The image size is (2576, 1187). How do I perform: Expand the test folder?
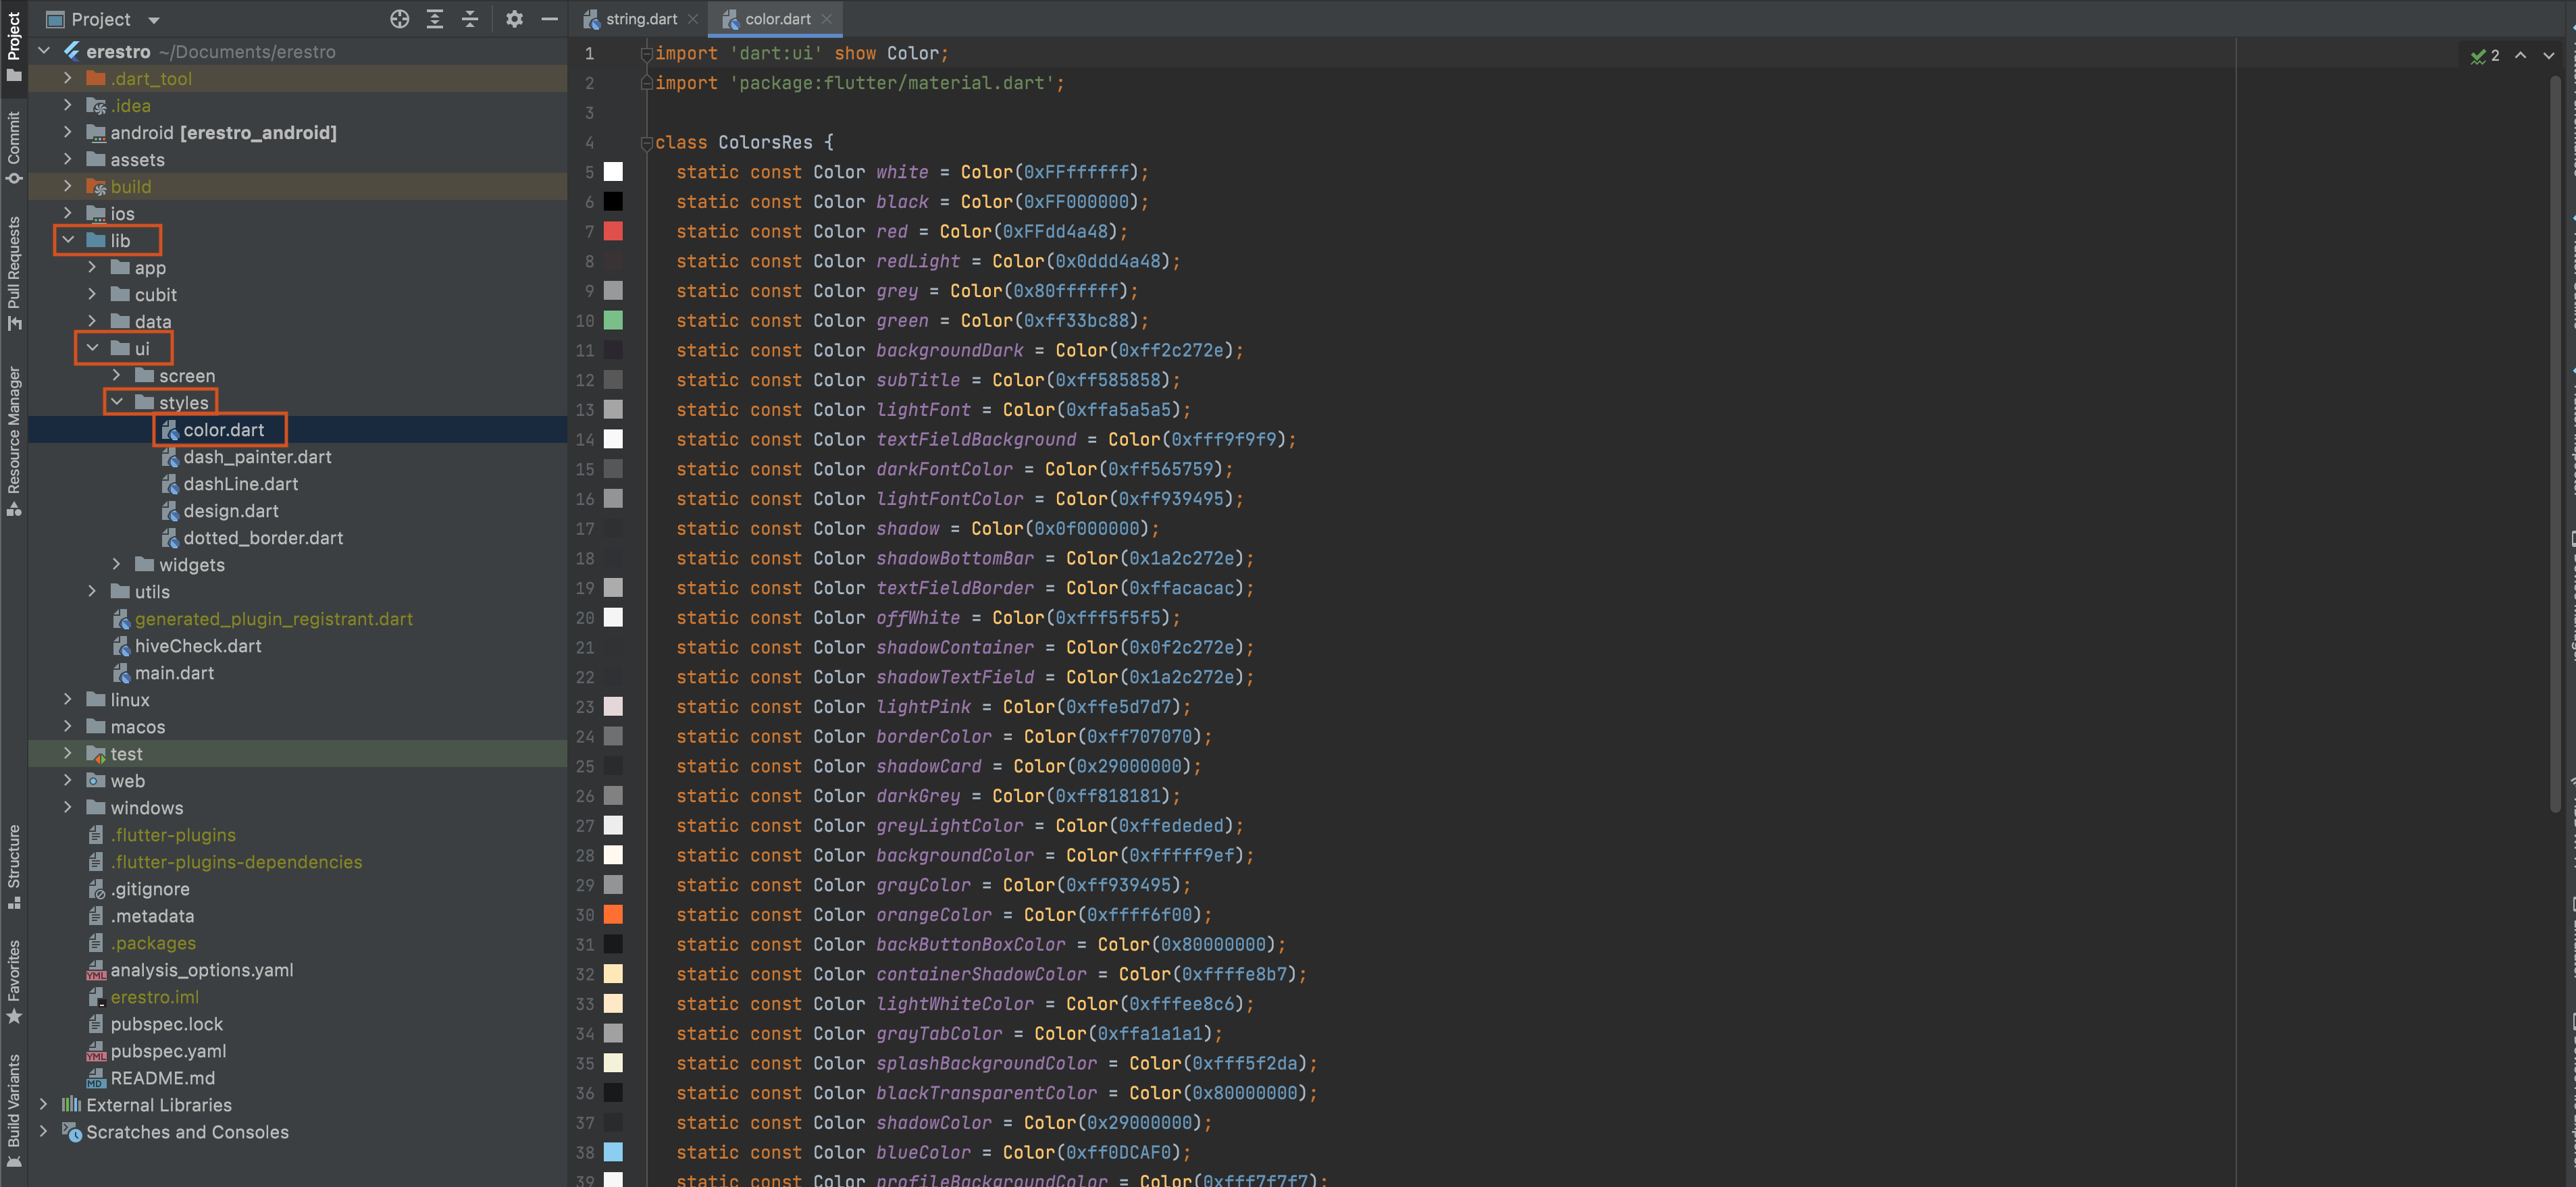click(x=68, y=753)
